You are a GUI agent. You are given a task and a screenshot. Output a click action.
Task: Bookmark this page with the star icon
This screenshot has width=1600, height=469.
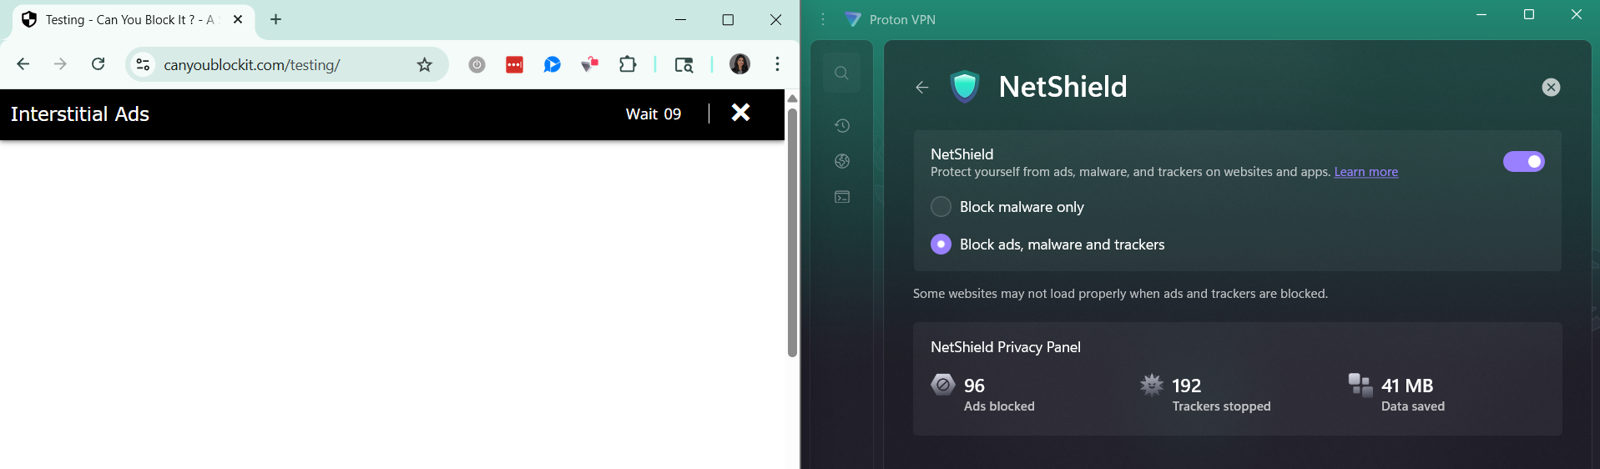pyautogui.click(x=425, y=65)
